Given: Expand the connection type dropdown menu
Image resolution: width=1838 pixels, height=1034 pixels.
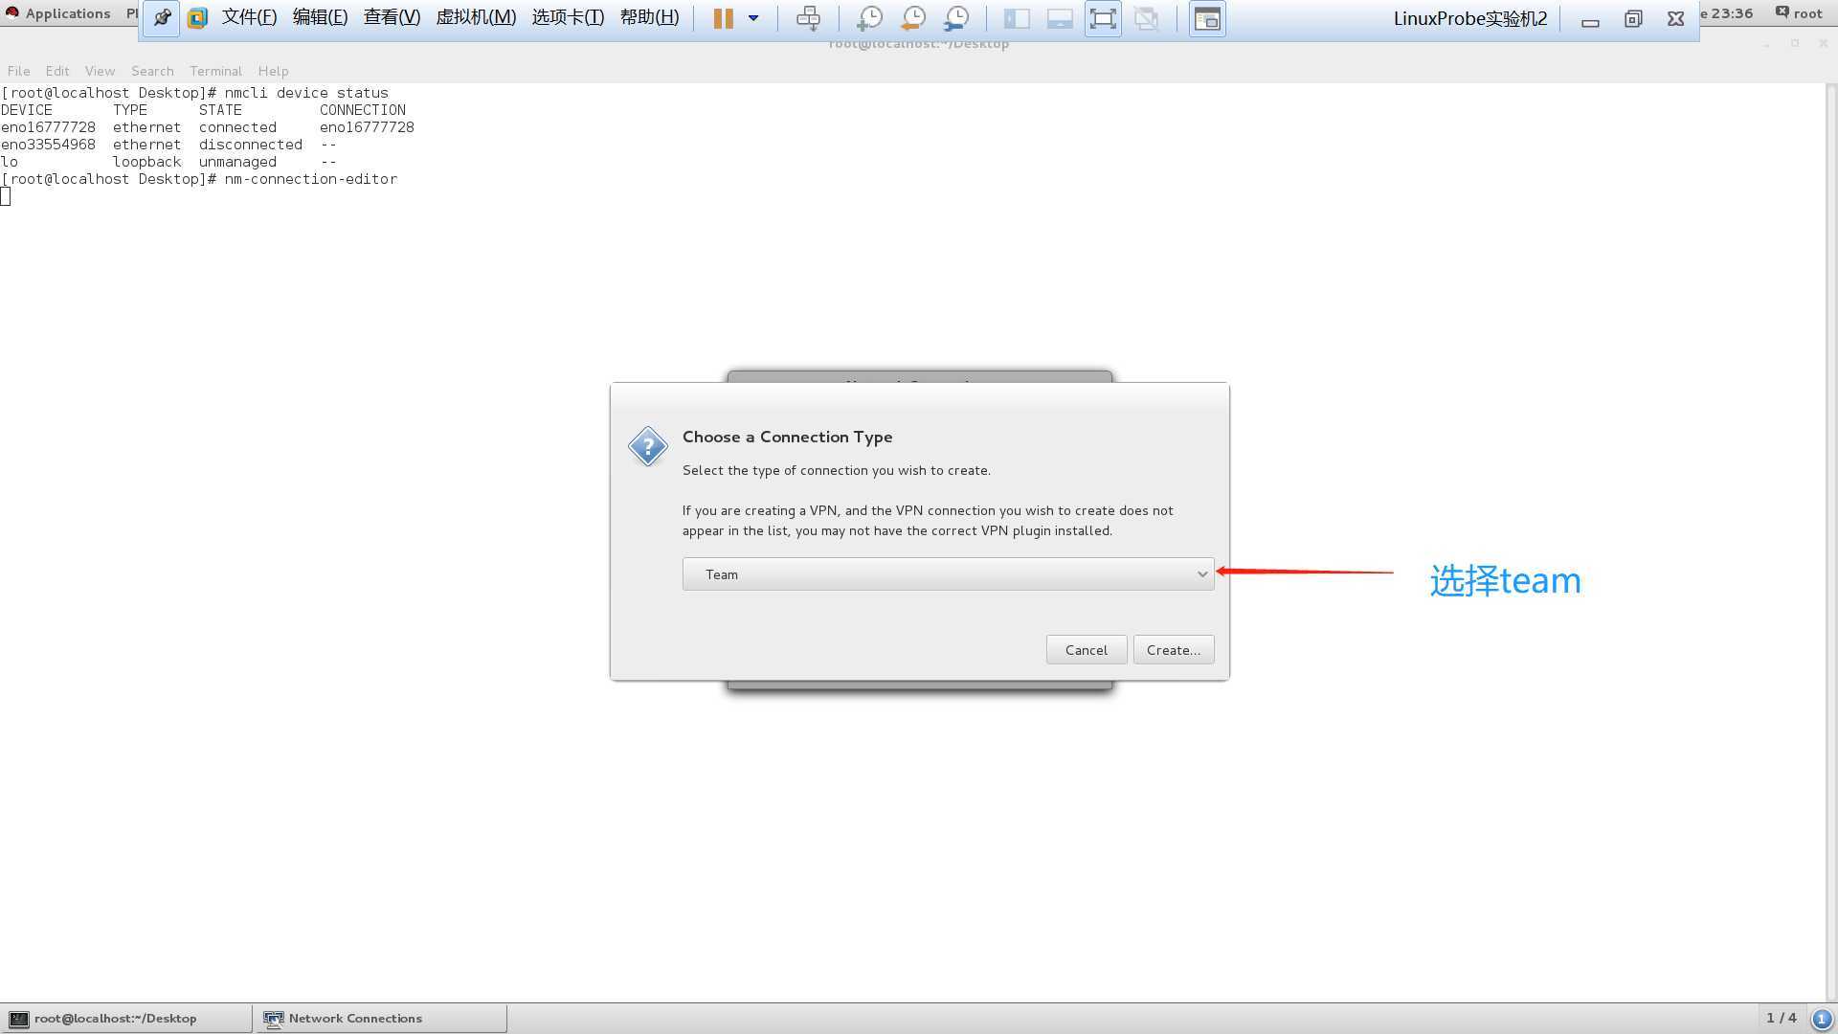Looking at the screenshot, I should click(x=948, y=574).
